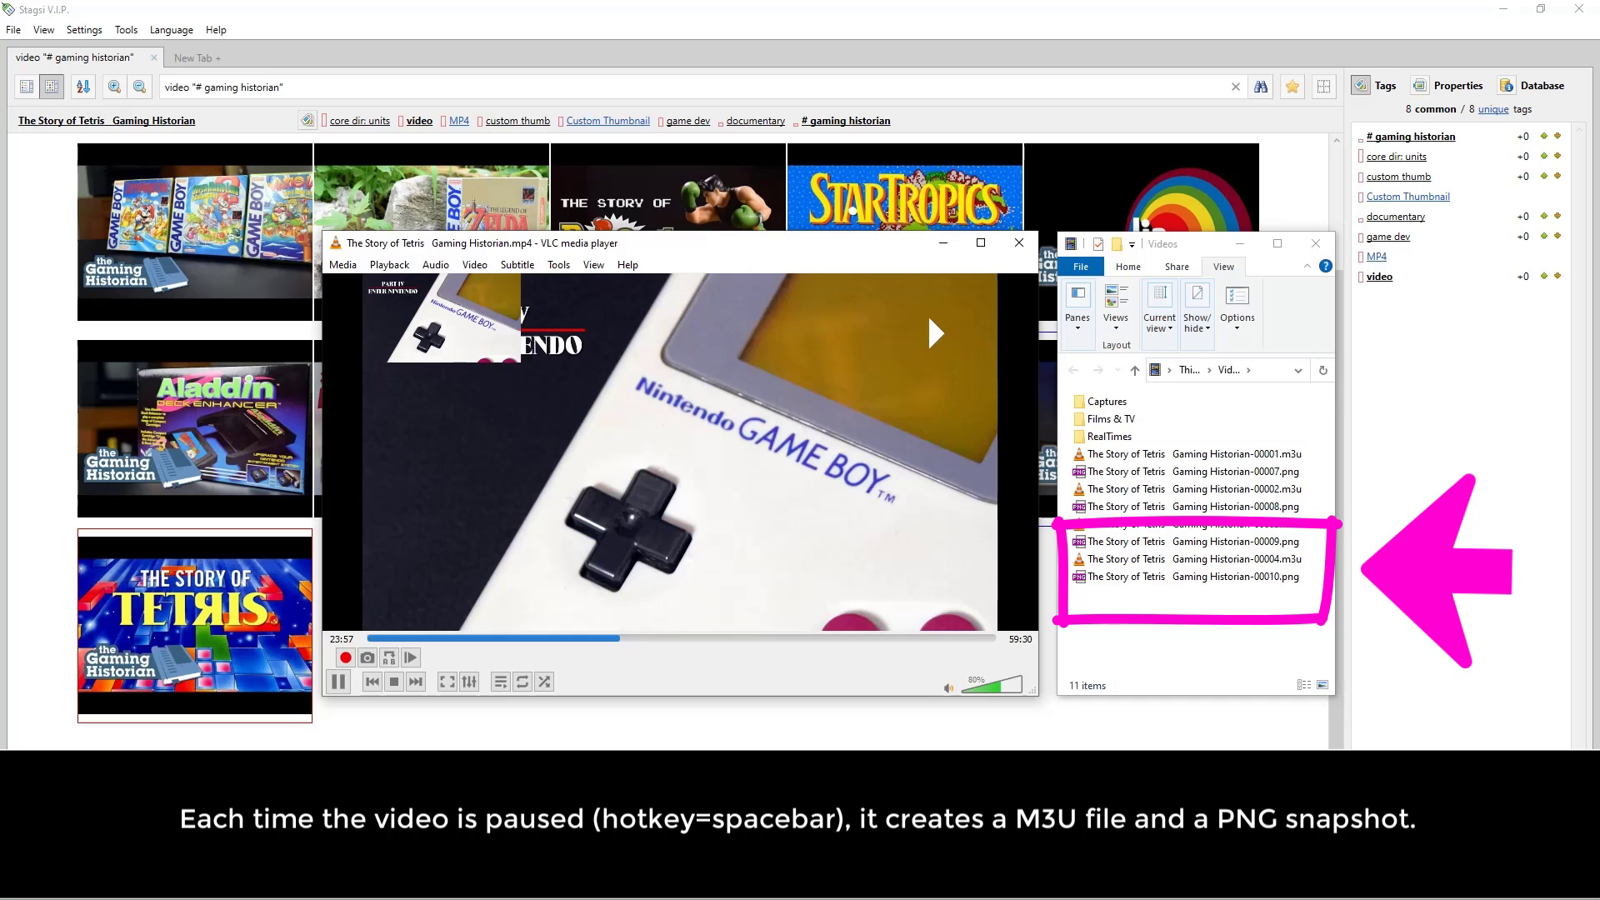Click VLC next media button
Image resolution: width=1600 pixels, height=900 pixels.
click(415, 682)
